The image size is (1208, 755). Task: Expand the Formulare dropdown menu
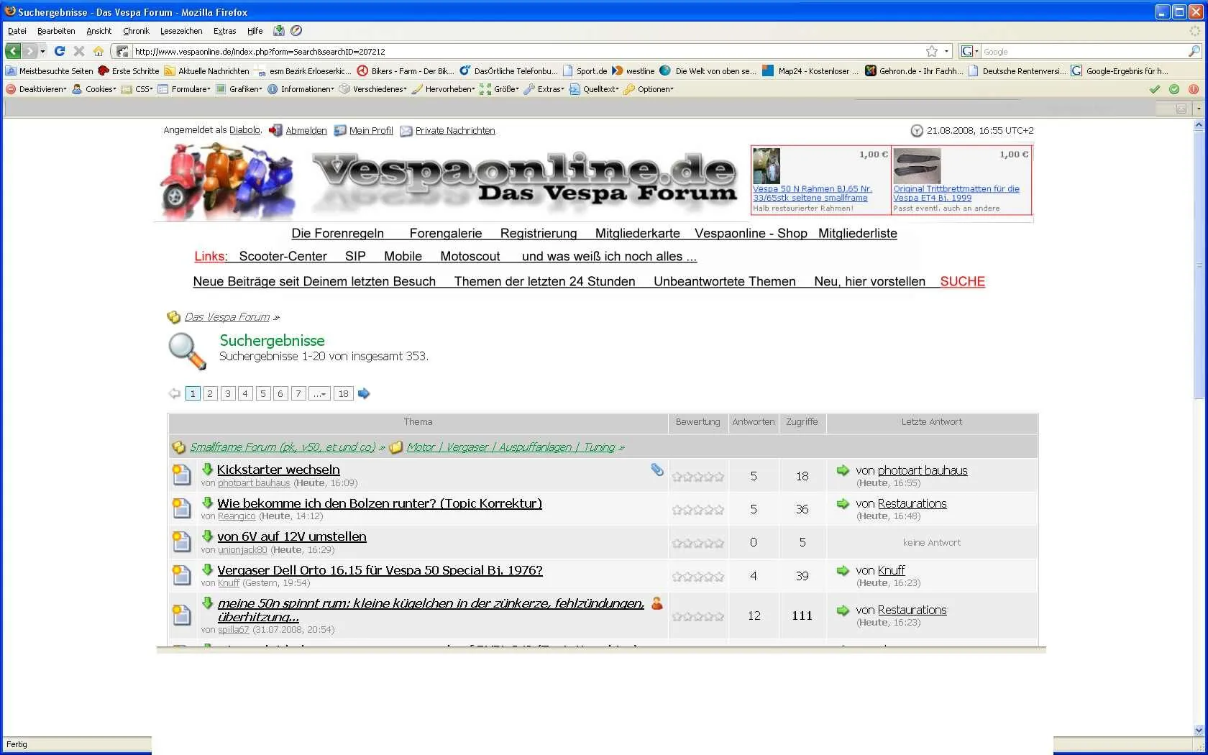coord(190,89)
